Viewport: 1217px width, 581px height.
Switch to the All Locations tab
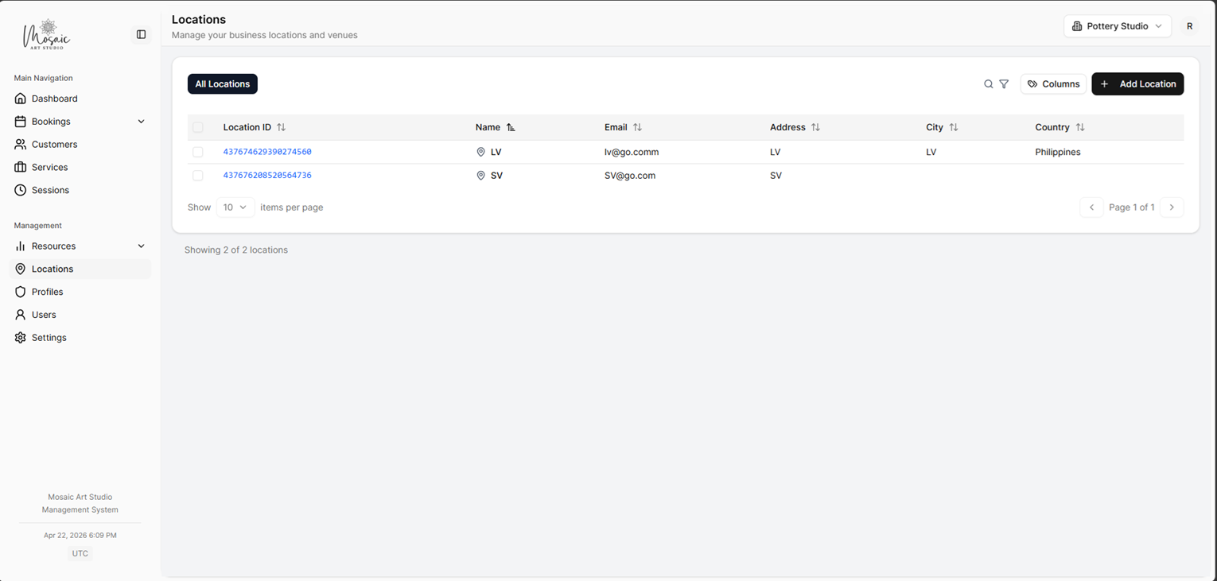pyautogui.click(x=222, y=83)
